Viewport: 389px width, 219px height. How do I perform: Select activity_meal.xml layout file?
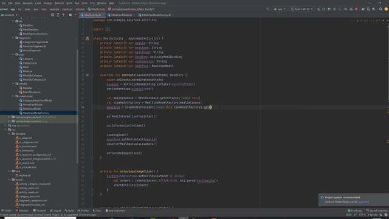pyautogui.click(x=29, y=192)
